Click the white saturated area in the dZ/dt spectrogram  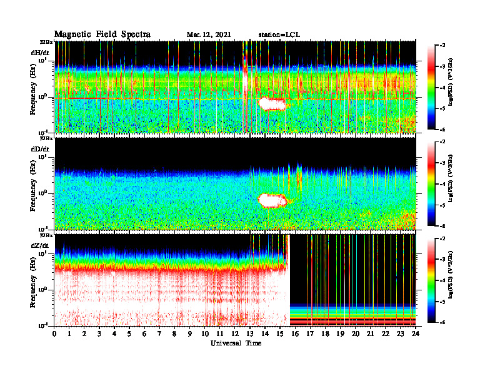coord(171,299)
